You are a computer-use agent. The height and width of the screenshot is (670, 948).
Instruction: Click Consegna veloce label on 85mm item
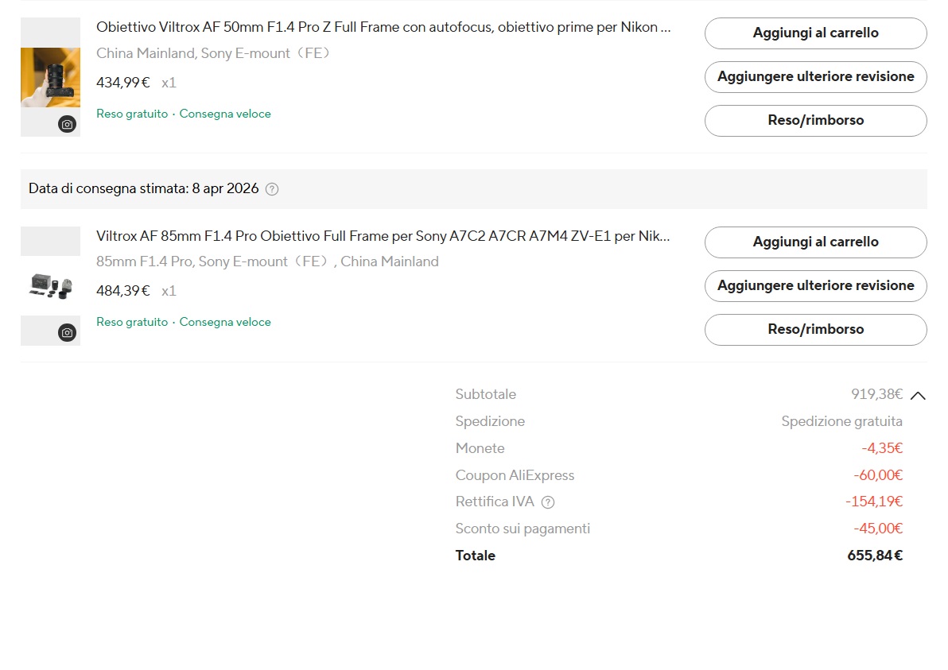[225, 322]
